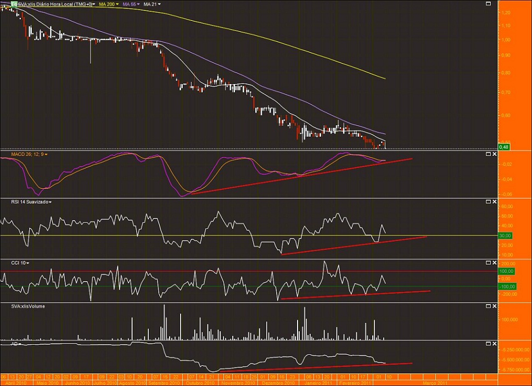Select Dezembro 2010 on the time axis

click(x=279, y=383)
